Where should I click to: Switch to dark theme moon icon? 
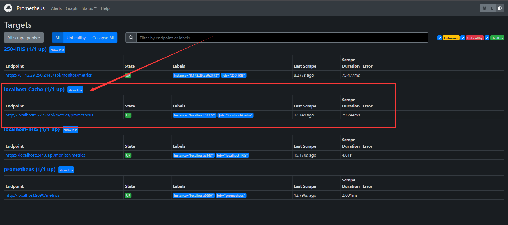(492, 8)
